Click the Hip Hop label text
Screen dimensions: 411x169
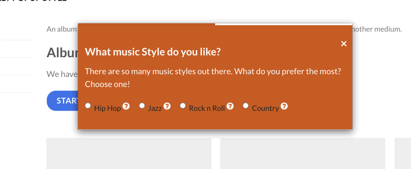point(108,108)
